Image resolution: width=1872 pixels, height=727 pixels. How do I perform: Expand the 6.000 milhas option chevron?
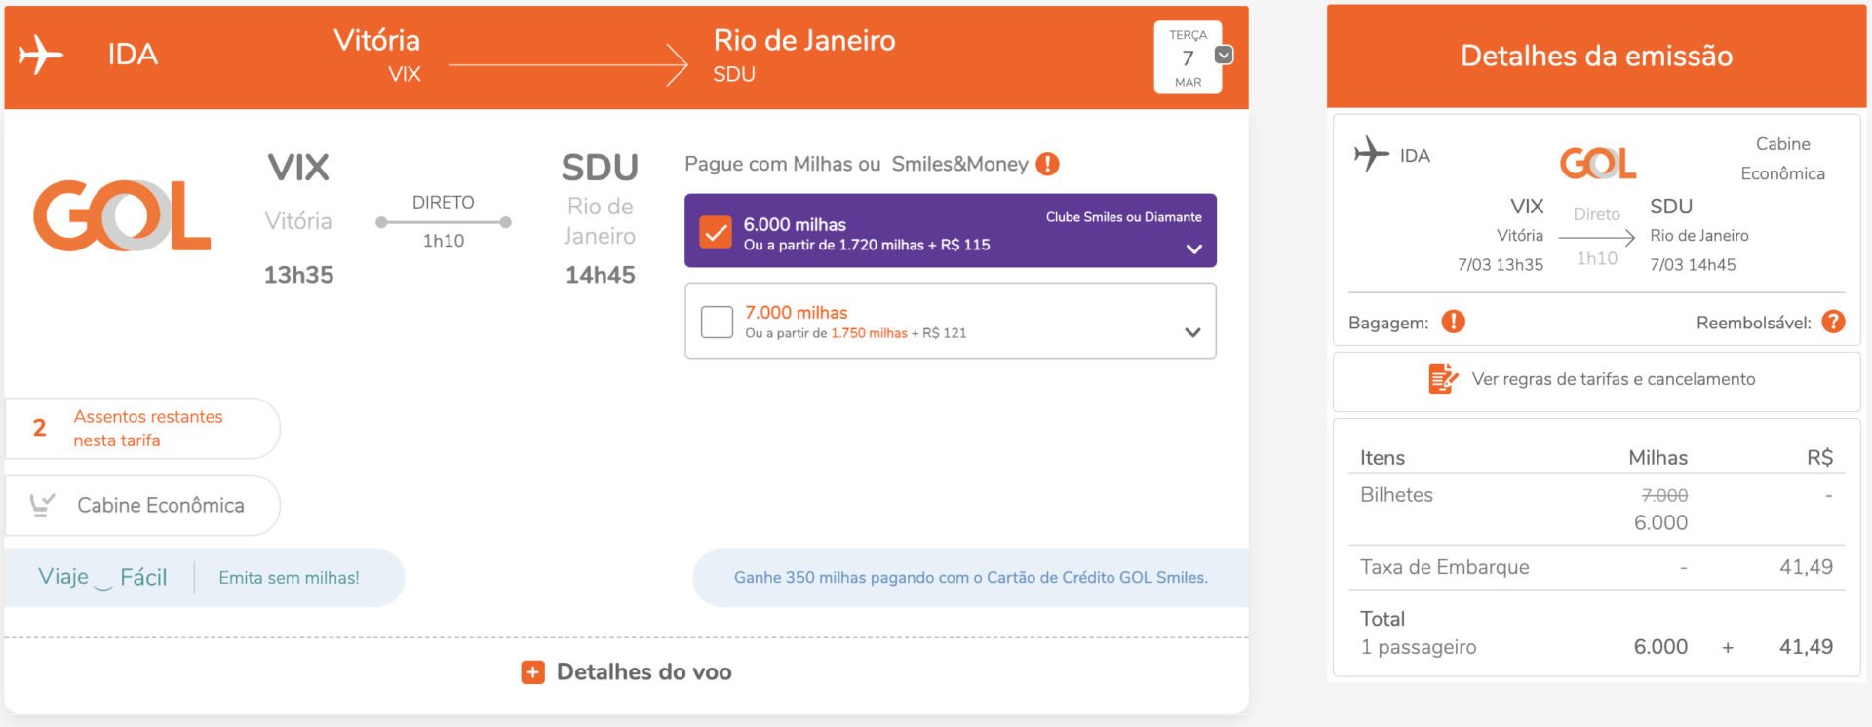pos(1193,249)
